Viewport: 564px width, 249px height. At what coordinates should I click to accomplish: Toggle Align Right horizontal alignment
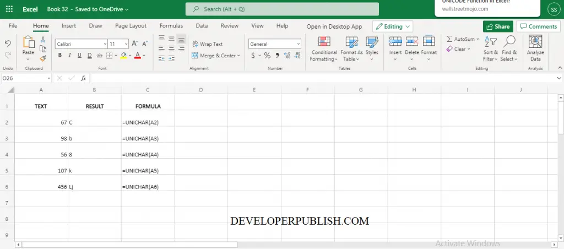pos(181,48)
